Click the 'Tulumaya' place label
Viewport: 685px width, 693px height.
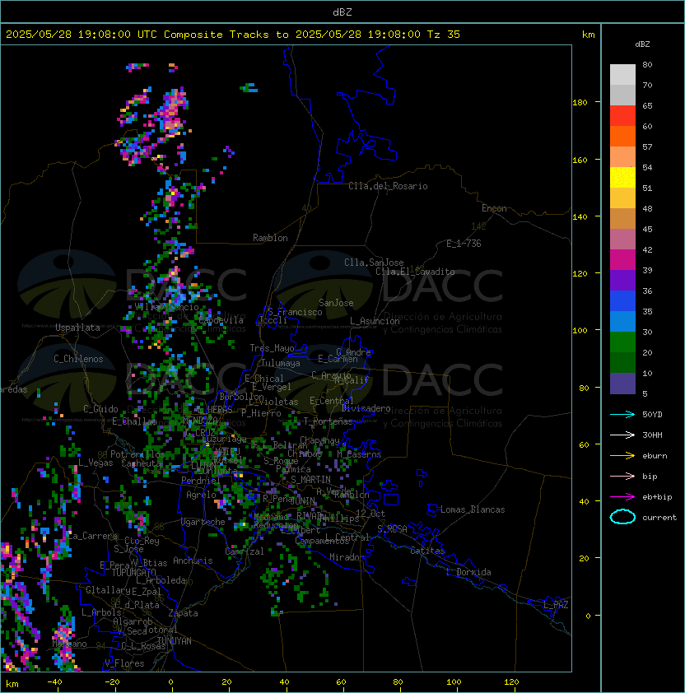(x=281, y=363)
